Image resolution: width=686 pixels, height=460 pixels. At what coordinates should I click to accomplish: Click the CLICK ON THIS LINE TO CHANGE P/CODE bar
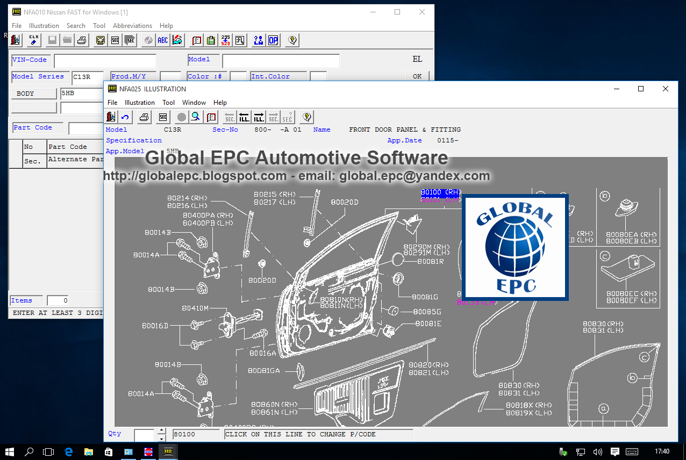[319, 434]
